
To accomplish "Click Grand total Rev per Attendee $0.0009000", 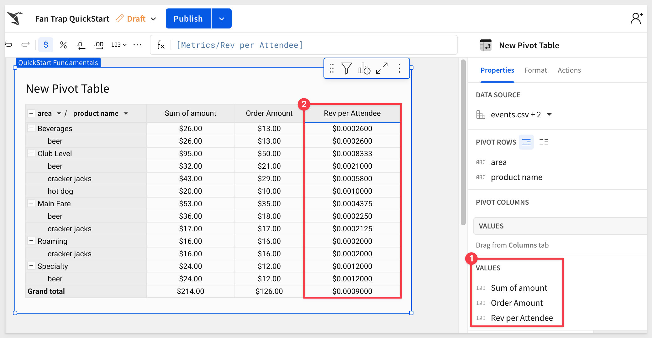I will pyautogui.click(x=352, y=291).
